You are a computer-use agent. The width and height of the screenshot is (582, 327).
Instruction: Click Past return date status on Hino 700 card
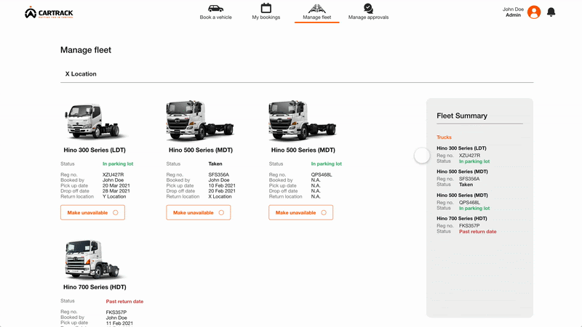pyautogui.click(x=124, y=302)
